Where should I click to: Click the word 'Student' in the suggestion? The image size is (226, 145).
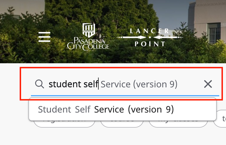point(54,110)
